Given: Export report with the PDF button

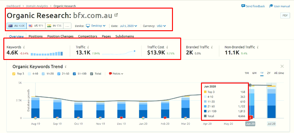Looking at the screenshot, I should pyautogui.click(x=285, y=16).
